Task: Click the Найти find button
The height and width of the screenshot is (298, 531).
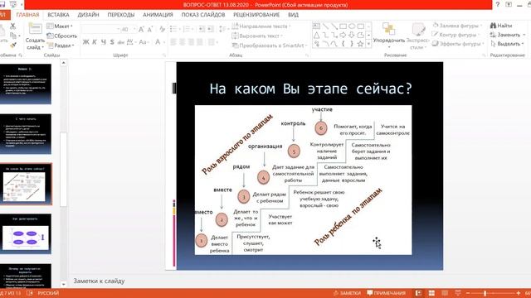Action: coord(501,26)
